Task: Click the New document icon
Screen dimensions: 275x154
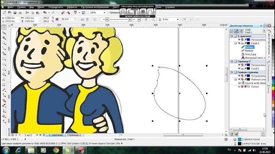Action: (x=4, y=13)
